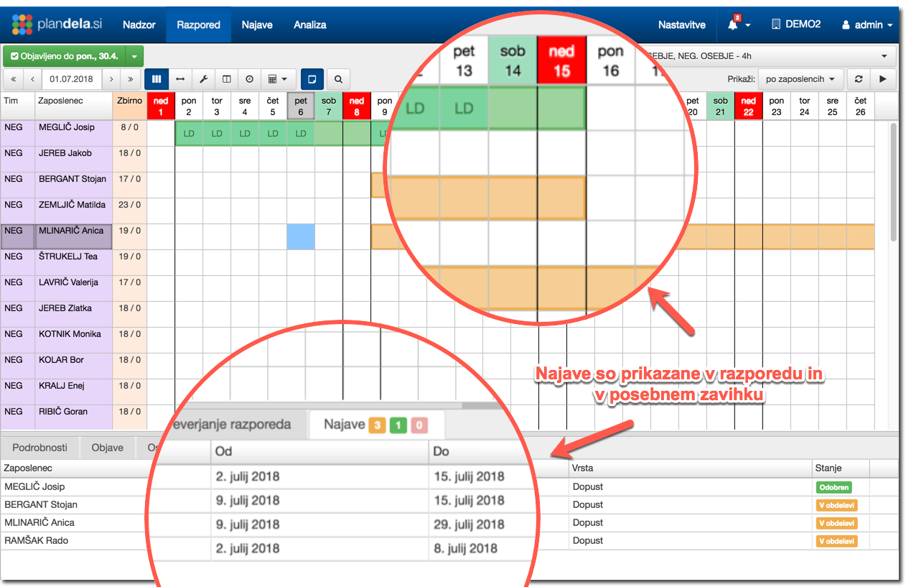Open the wrench tools icon
The height and width of the screenshot is (587, 906).
click(203, 79)
